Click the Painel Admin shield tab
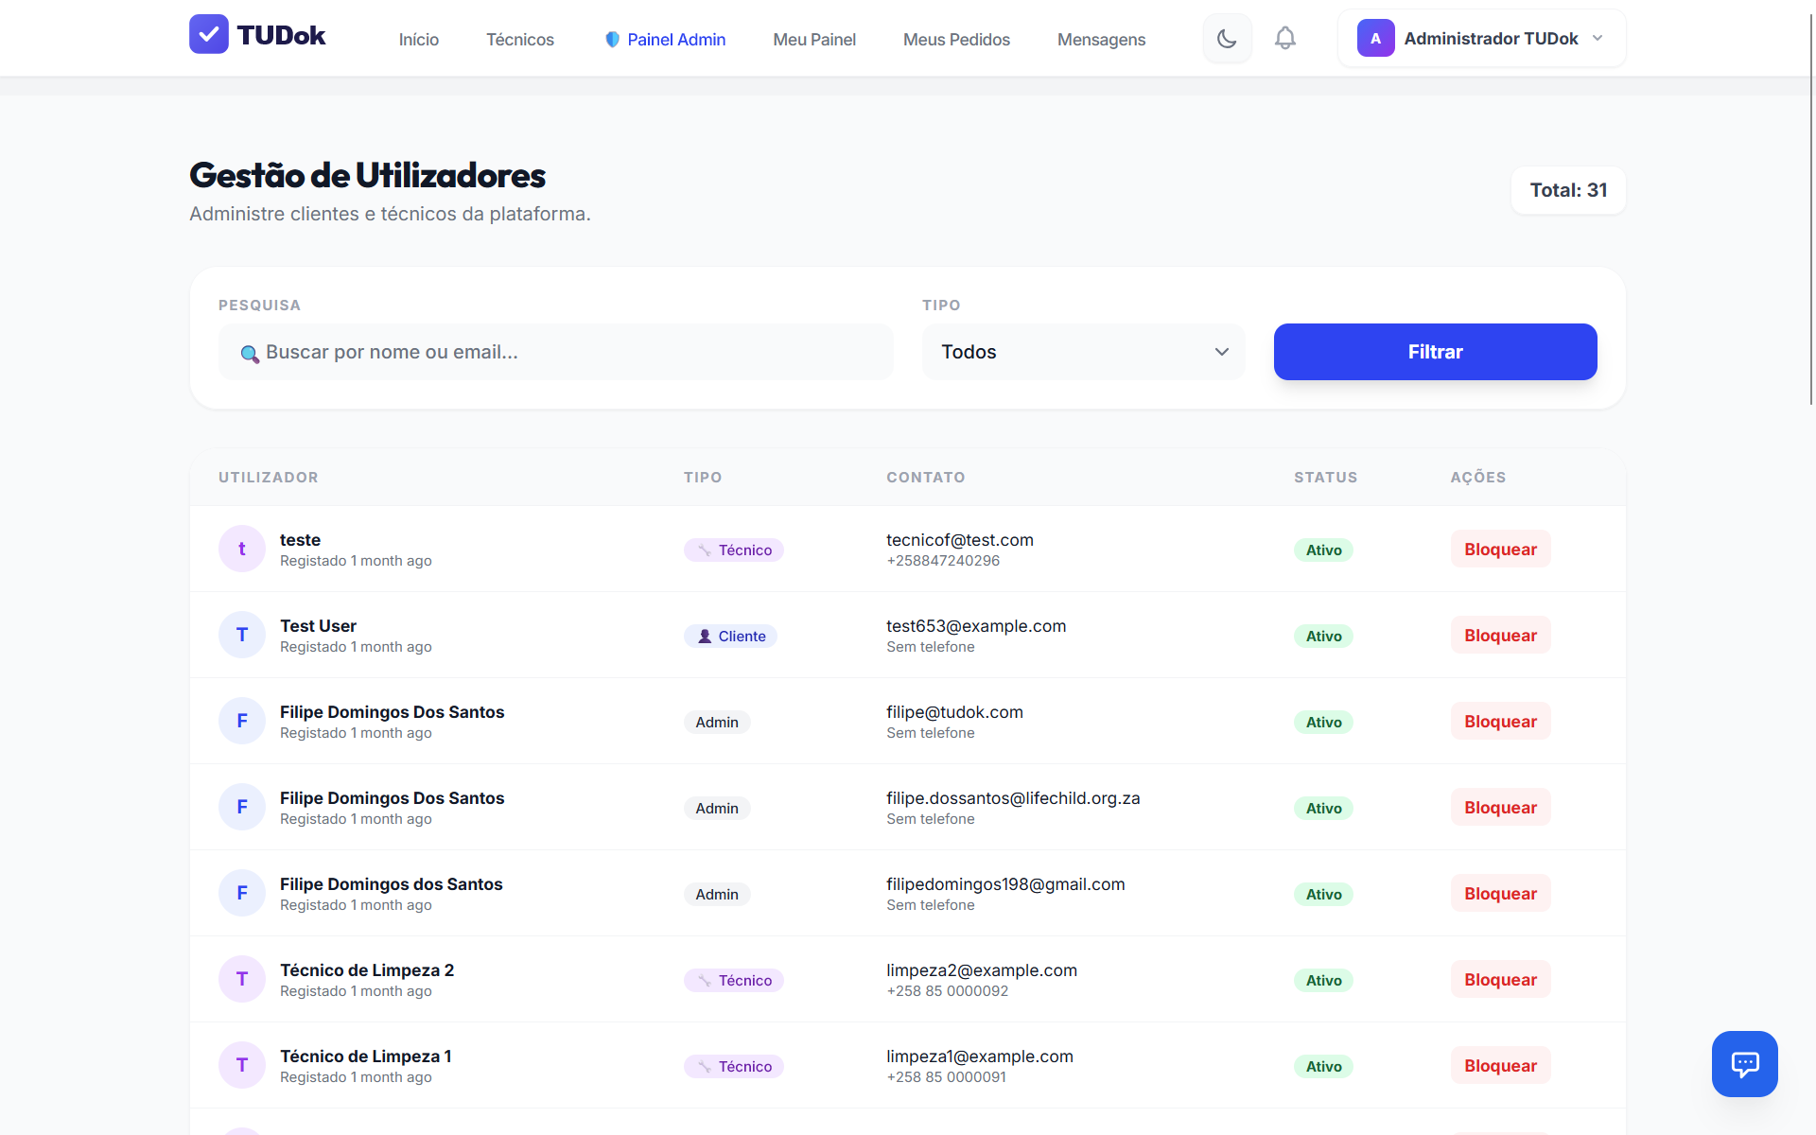The height and width of the screenshot is (1135, 1816). point(665,40)
